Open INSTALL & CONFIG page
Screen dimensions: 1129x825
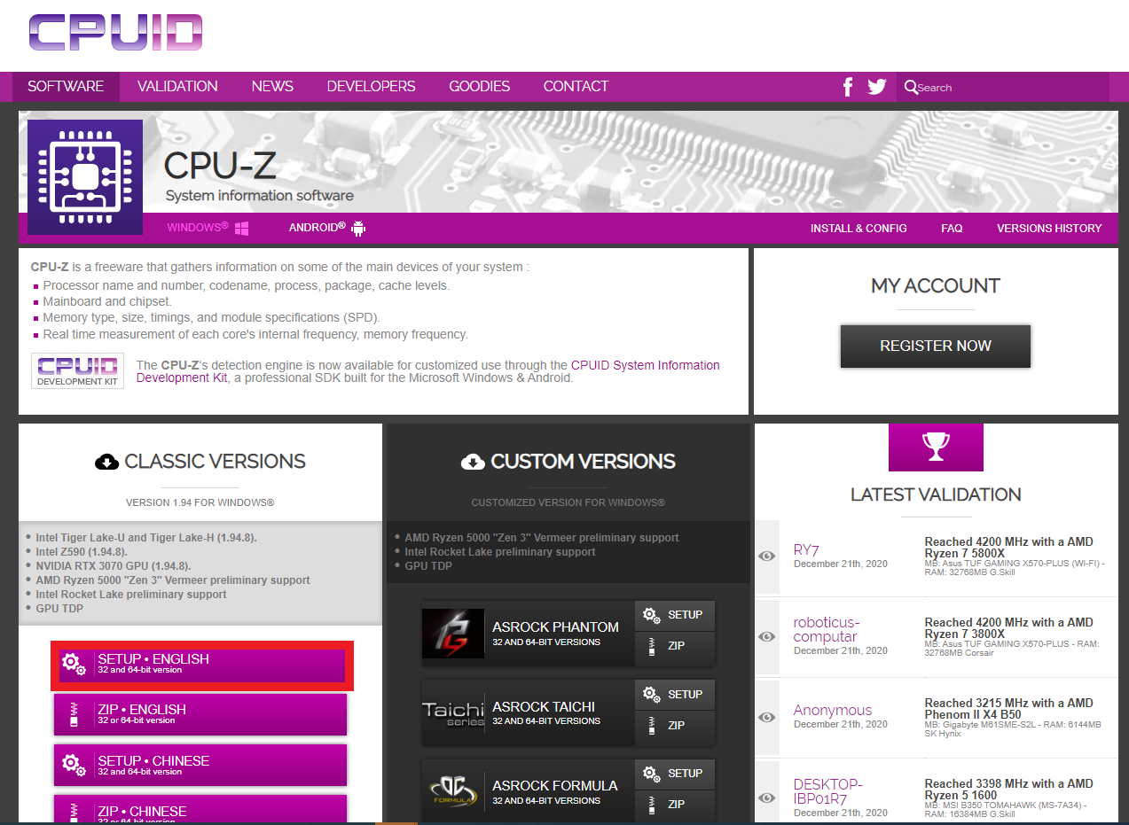coord(859,229)
